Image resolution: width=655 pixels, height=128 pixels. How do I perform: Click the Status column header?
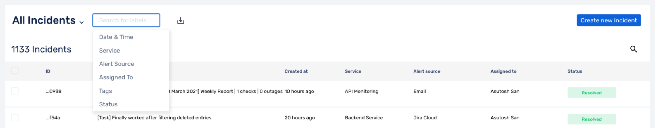(575, 71)
